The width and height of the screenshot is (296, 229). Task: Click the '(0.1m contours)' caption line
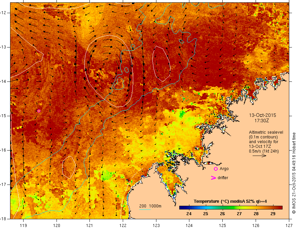pyautogui.click(x=263, y=137)
